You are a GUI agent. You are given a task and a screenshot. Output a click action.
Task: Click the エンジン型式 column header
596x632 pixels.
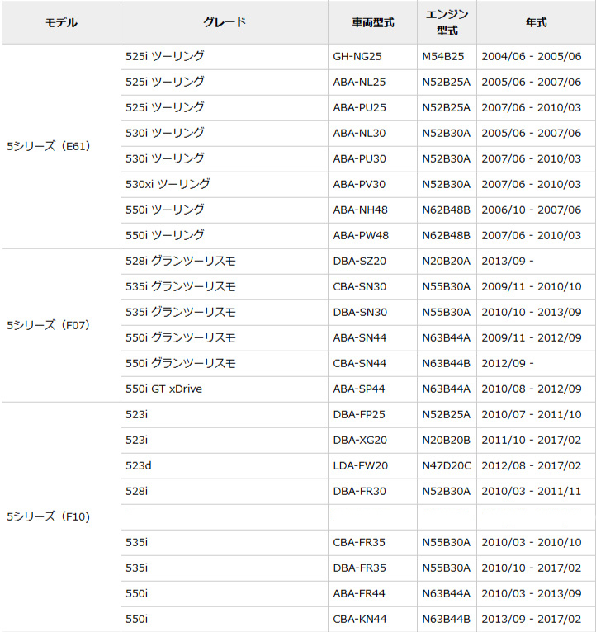[x=447, y=22]
